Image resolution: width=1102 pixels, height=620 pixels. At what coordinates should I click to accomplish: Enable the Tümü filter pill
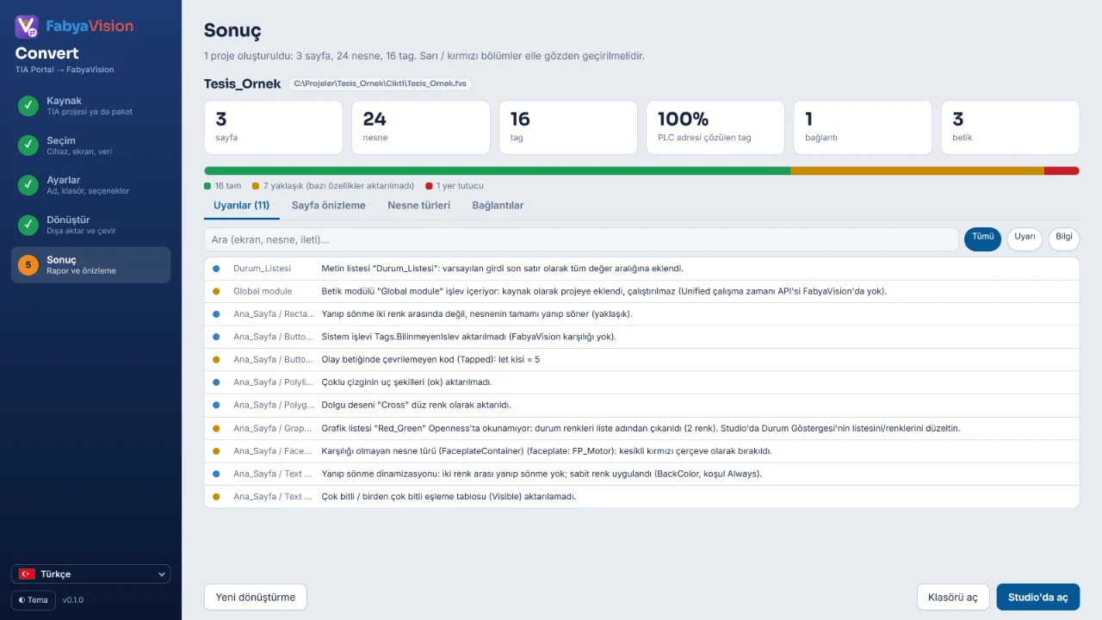tap(982, 239)
